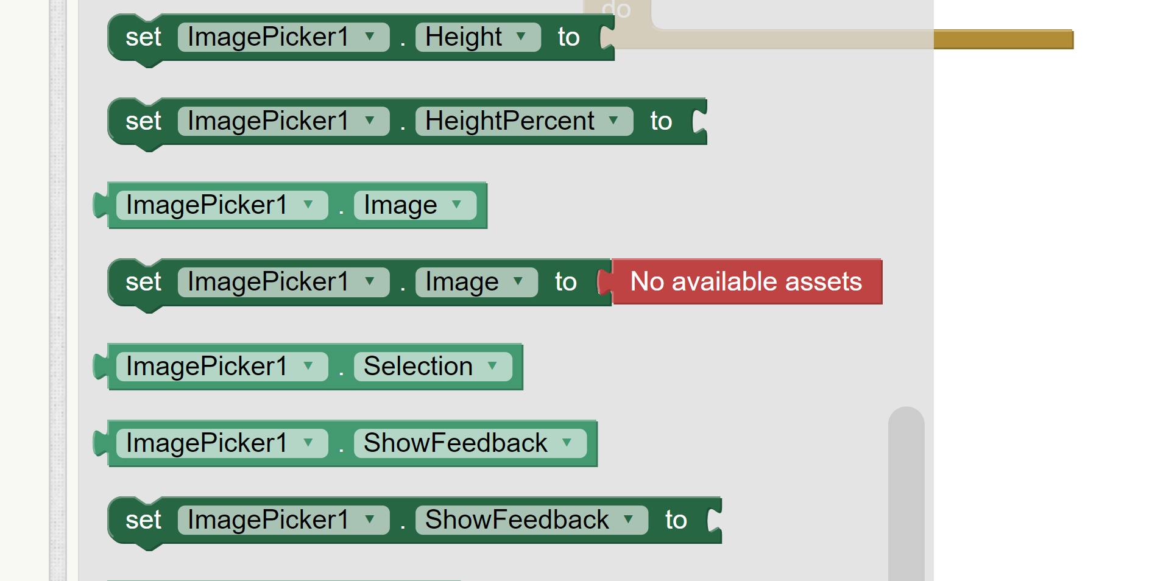The image size is (1166, 581).
Task: Open Image property dropdown in set block
Action: pyautogui.click(x=476, y=282)
